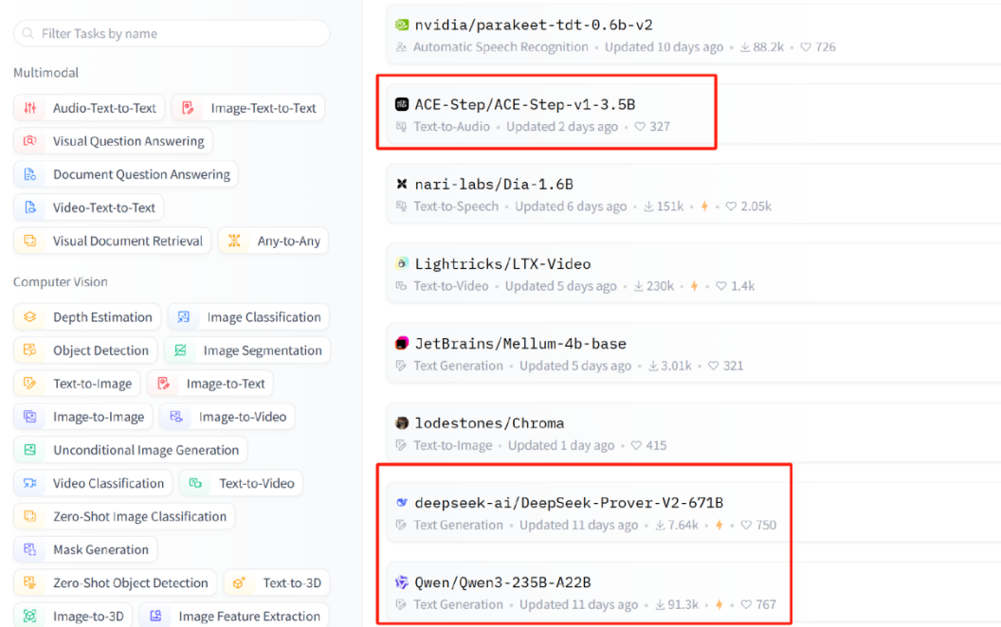Click the Video Classification icon

(x=30, y=483)
